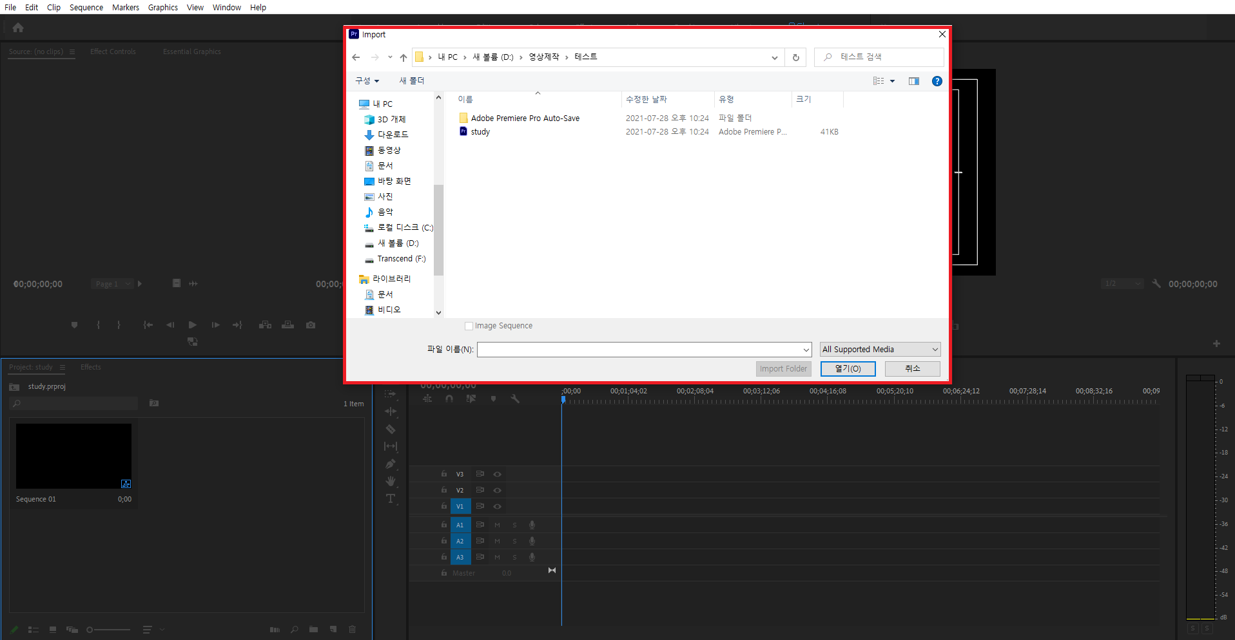Solo audio track A2

pyautogui.click(x=514, y=541)
